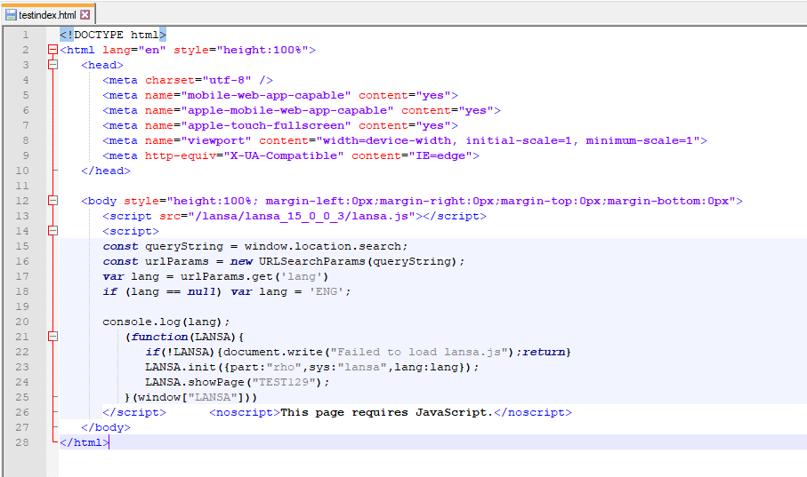Viewport: 807px width, 477px height.
Task: Collapse the script tag fold on line 14
Action: coord(52,231)
